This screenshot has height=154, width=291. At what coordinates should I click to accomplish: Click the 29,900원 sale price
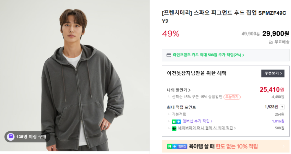(276, 33)
